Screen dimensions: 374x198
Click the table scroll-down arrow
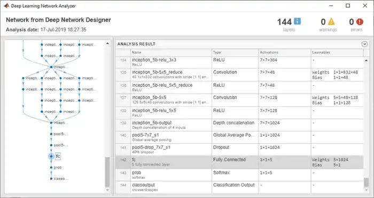(366, 190)
